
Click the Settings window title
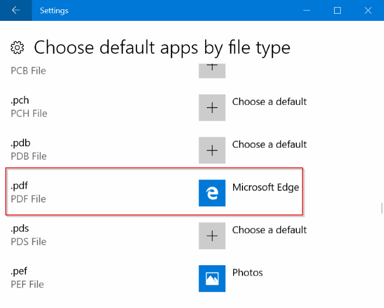pyautogui.click(x=54, y=10)
